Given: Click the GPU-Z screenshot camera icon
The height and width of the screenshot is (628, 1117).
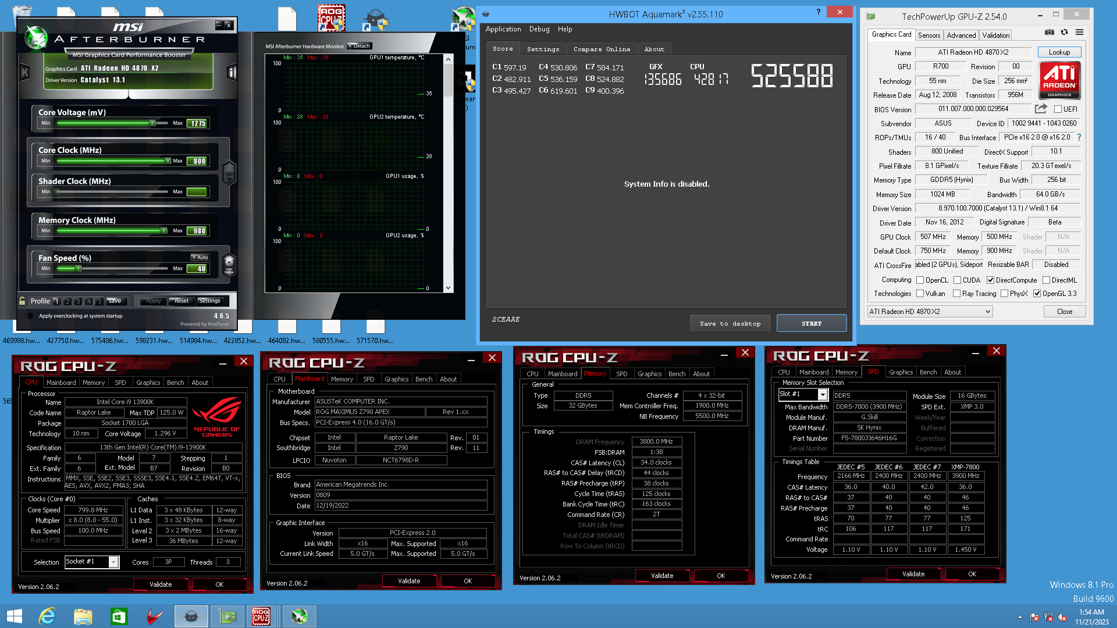Looking at the screenshot, I should point(1049,33).
